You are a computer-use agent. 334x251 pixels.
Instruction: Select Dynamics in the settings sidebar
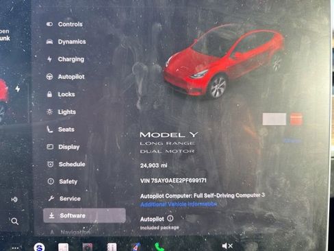point(66,42)
